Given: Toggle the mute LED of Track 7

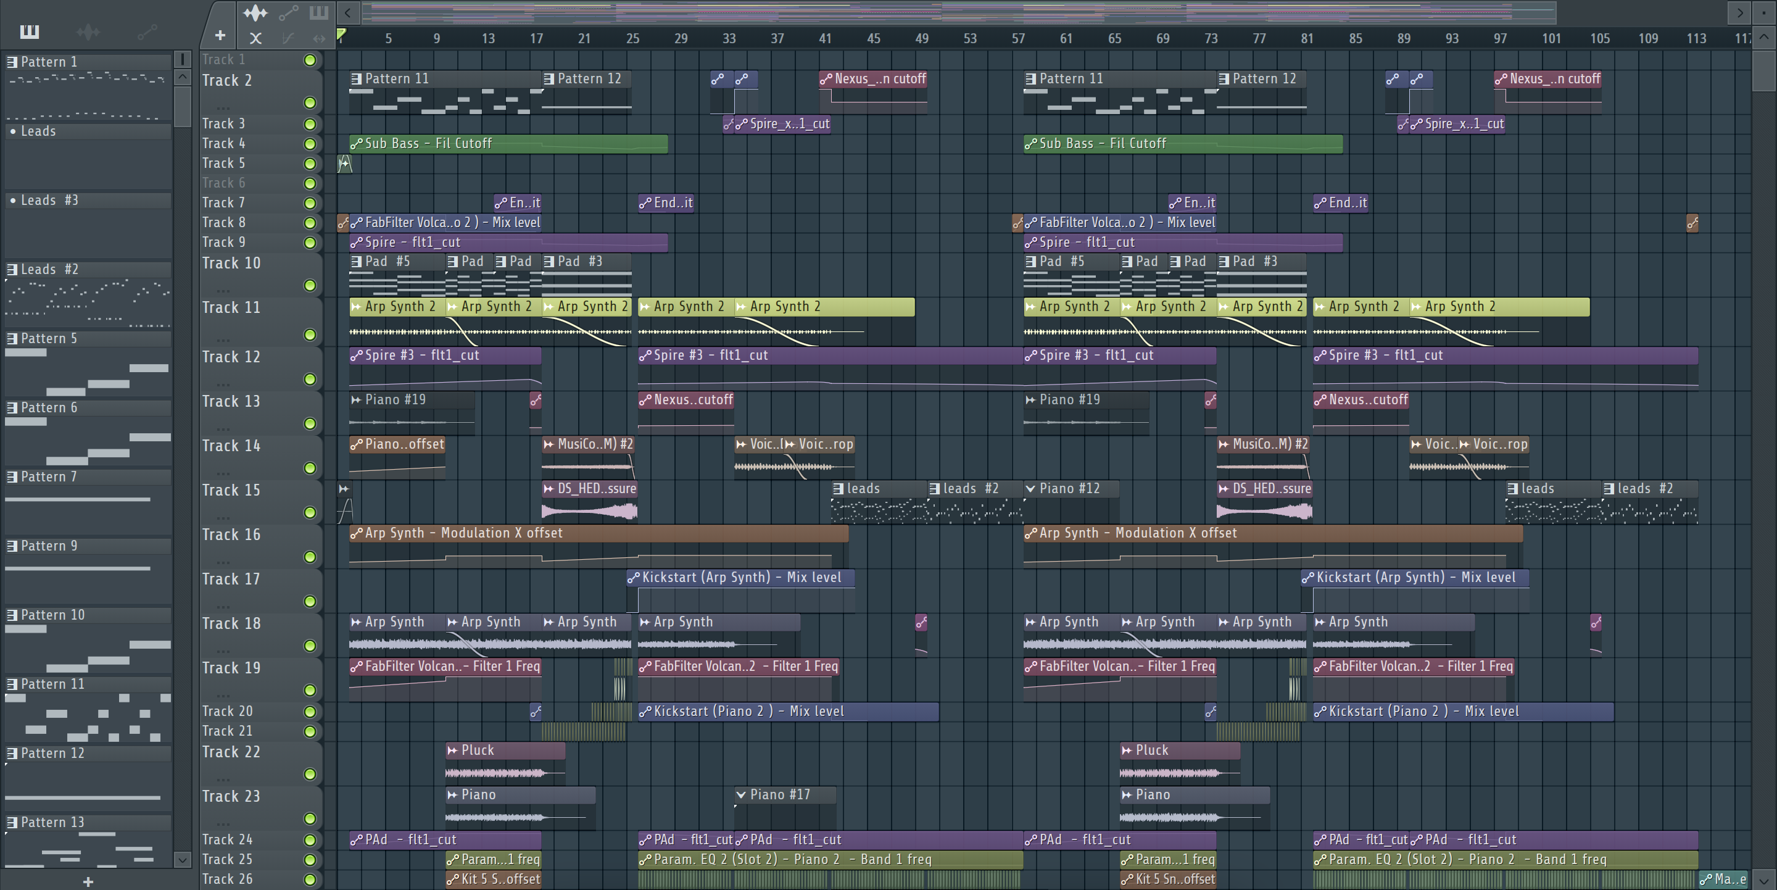Looking at the screenshot, I should pyautogui.click(x=310, y=203).
